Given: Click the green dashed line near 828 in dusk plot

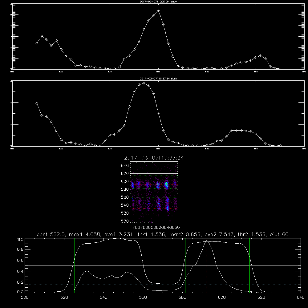Looking at the screenshot, I should point(98,113).
